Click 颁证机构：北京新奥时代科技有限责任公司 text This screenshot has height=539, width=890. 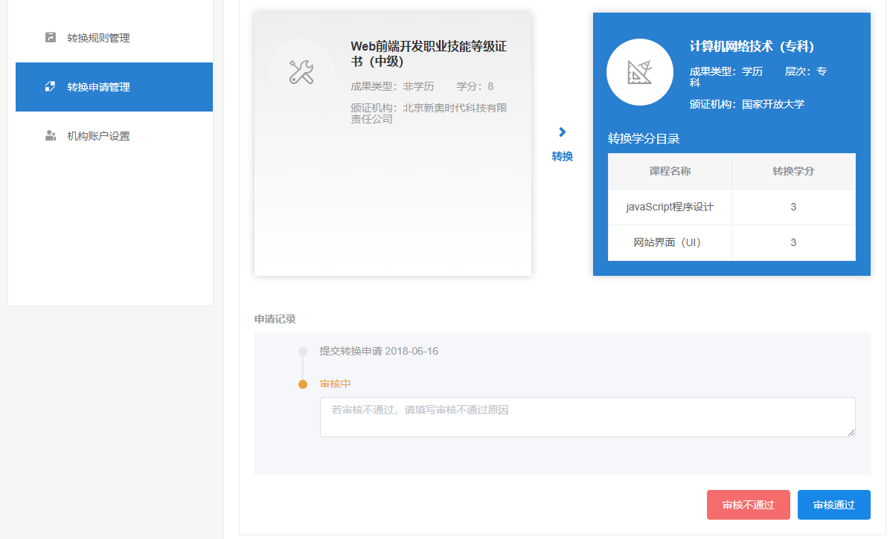[429, 113]
